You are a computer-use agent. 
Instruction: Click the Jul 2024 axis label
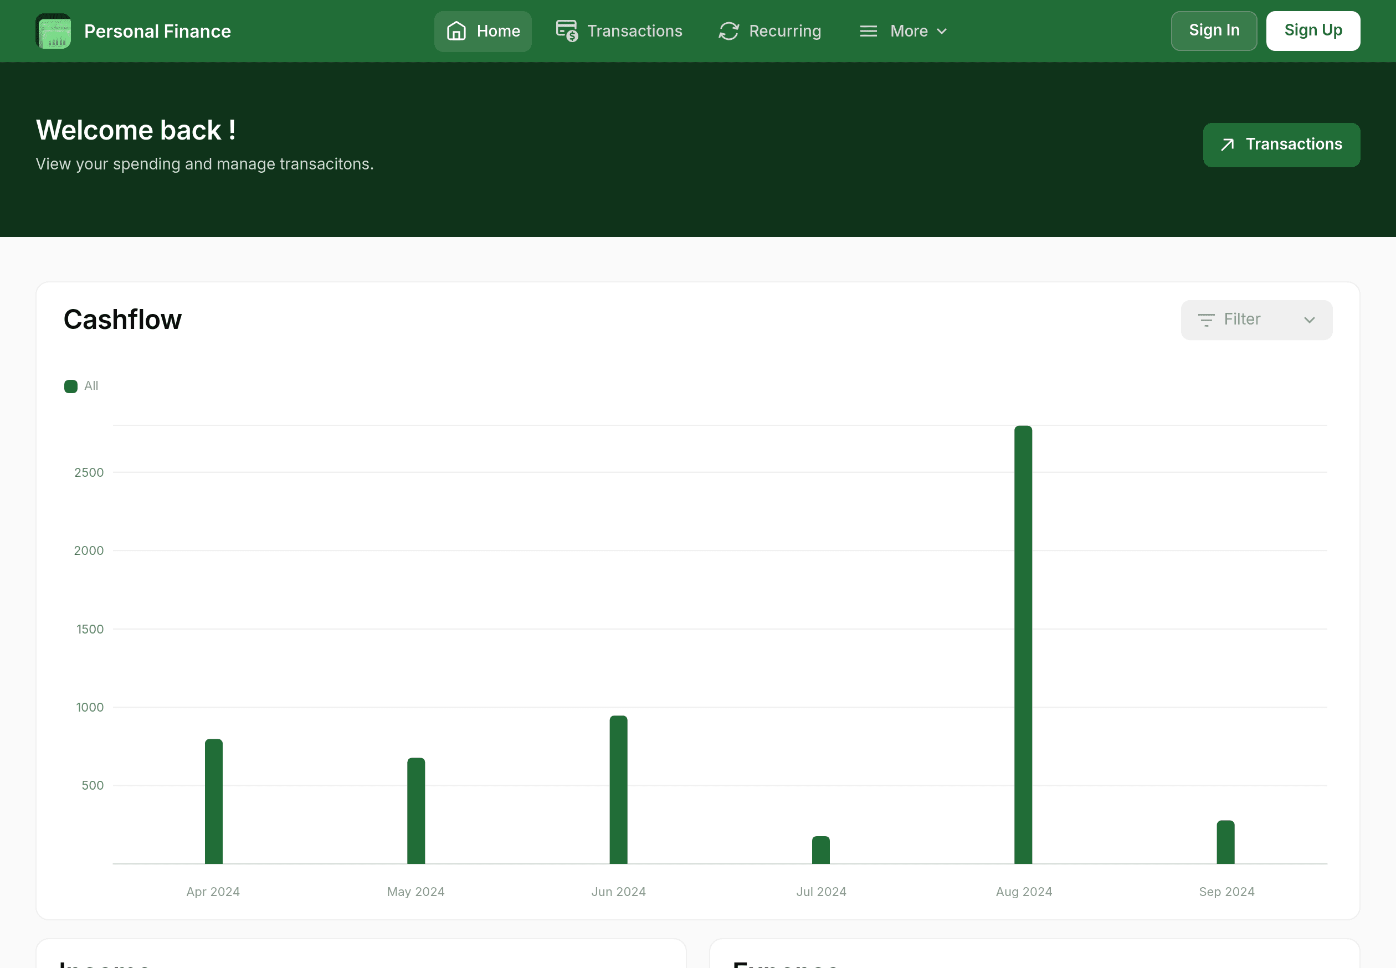[821, 892]
